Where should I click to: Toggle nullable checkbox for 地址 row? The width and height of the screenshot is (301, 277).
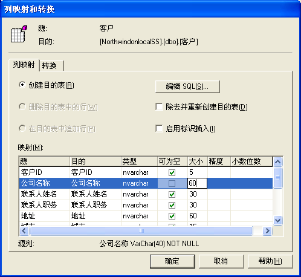point(172,216)
